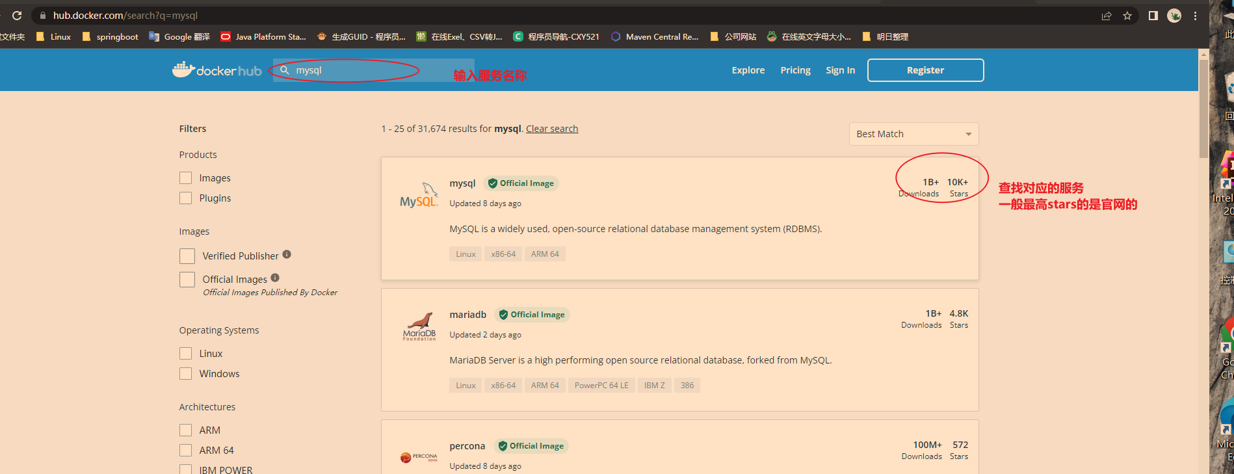The width and height of the screenshot is (1234, 474).
Task: Open the Best Match sort dropdown
Action: point(913,134)
